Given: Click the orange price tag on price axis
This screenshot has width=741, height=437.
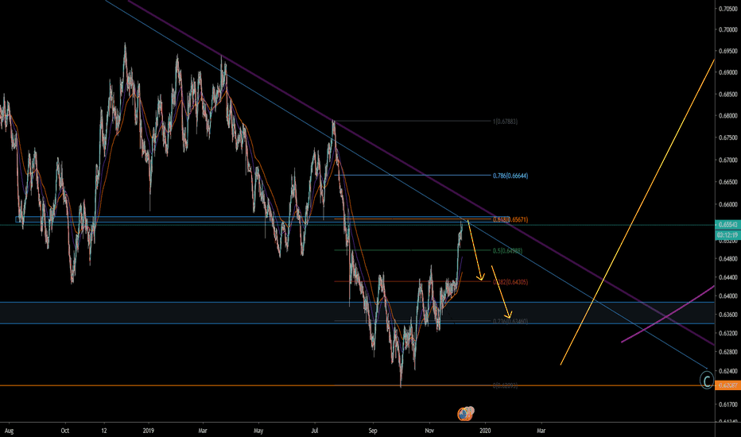Looking at the screenshot, I should [727, 385].
